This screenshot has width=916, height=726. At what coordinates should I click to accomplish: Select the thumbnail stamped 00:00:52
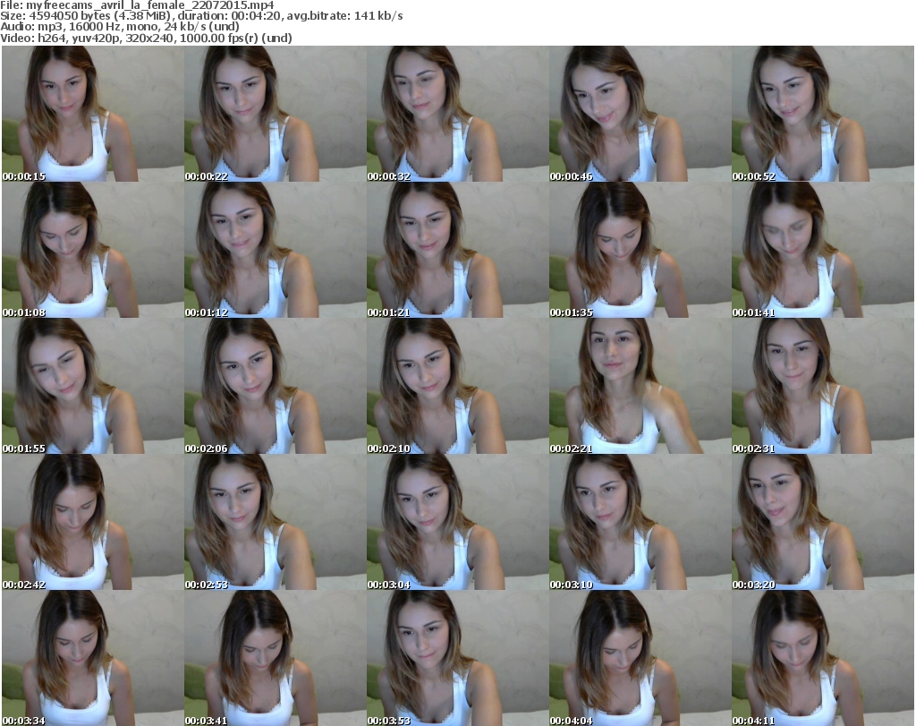[x=823, y=114]
